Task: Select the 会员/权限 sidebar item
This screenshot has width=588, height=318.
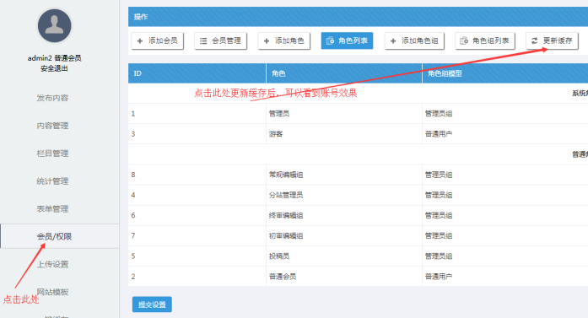Action: pyautogui.click(x=54, y=236)
